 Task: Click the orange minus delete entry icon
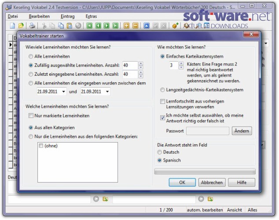(135, 26)
